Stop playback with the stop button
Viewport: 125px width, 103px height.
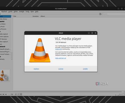3,94
